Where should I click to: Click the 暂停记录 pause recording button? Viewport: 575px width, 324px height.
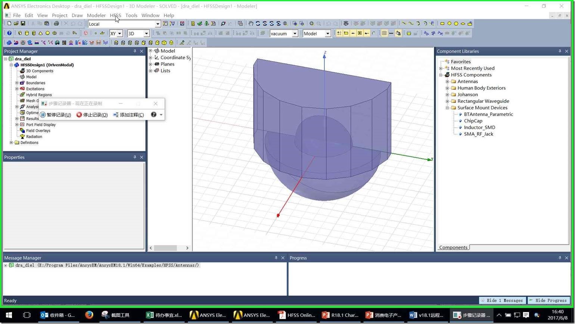56,115
